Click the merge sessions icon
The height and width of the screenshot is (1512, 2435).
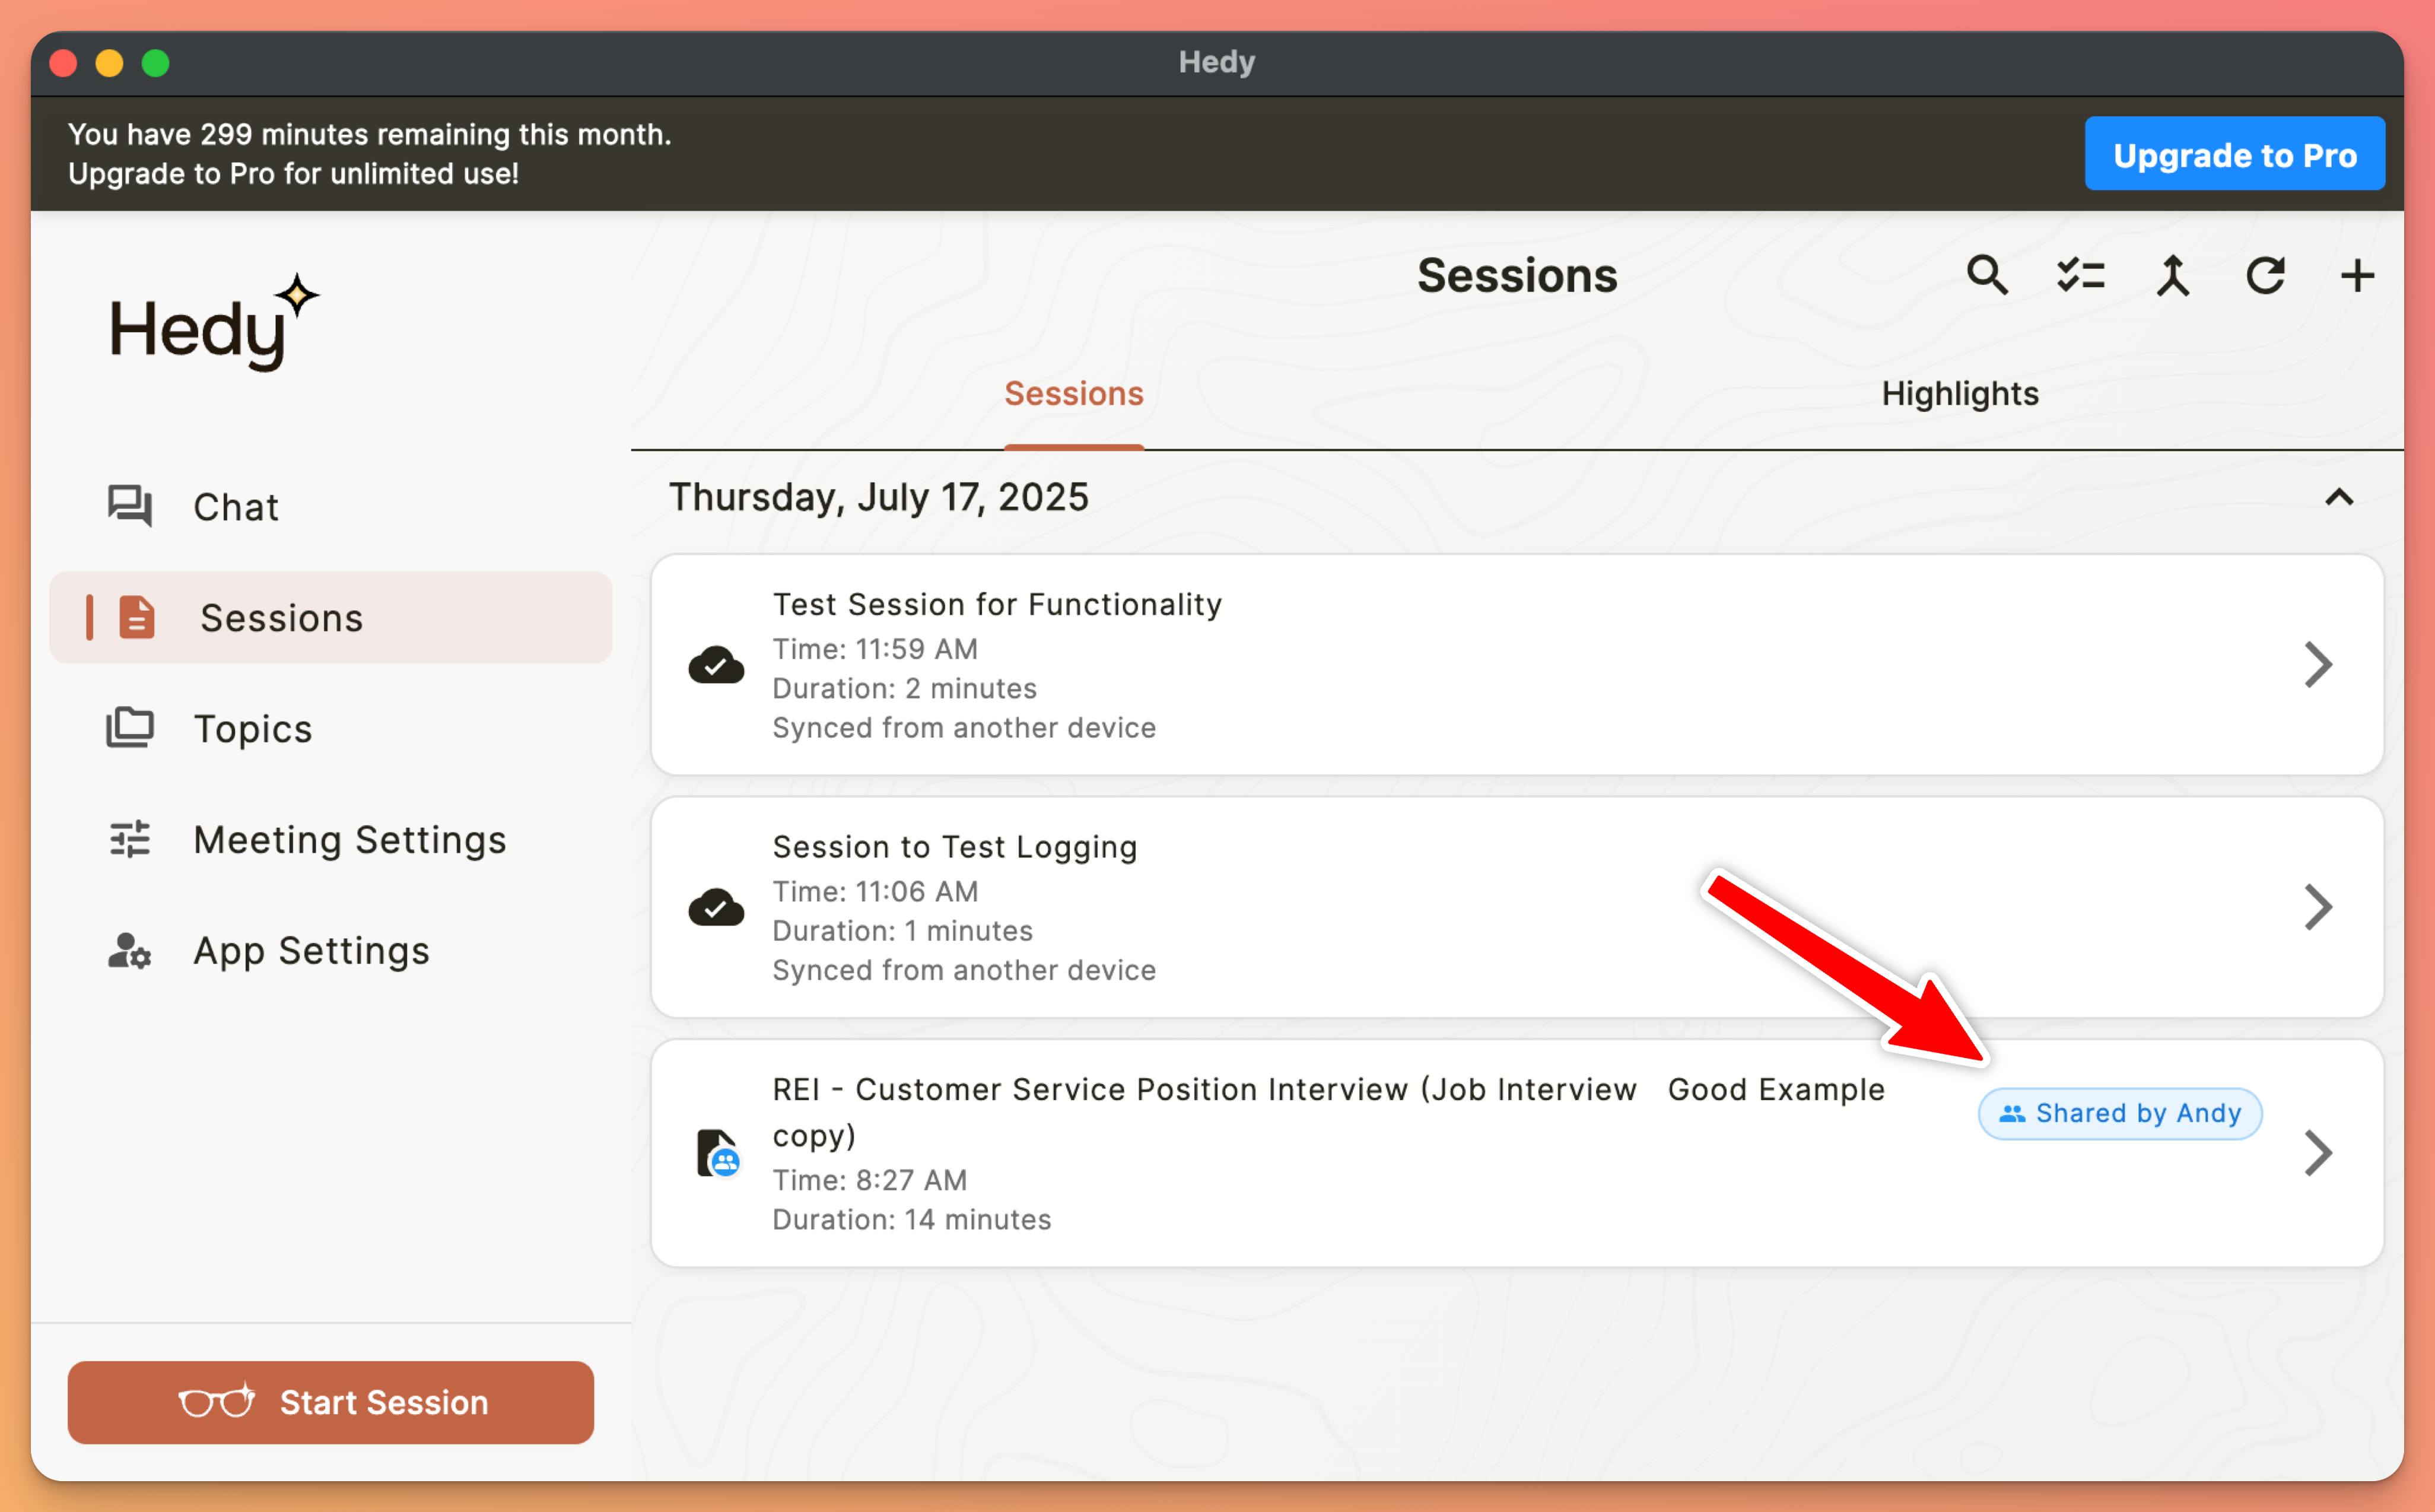tap(2172, 275)
